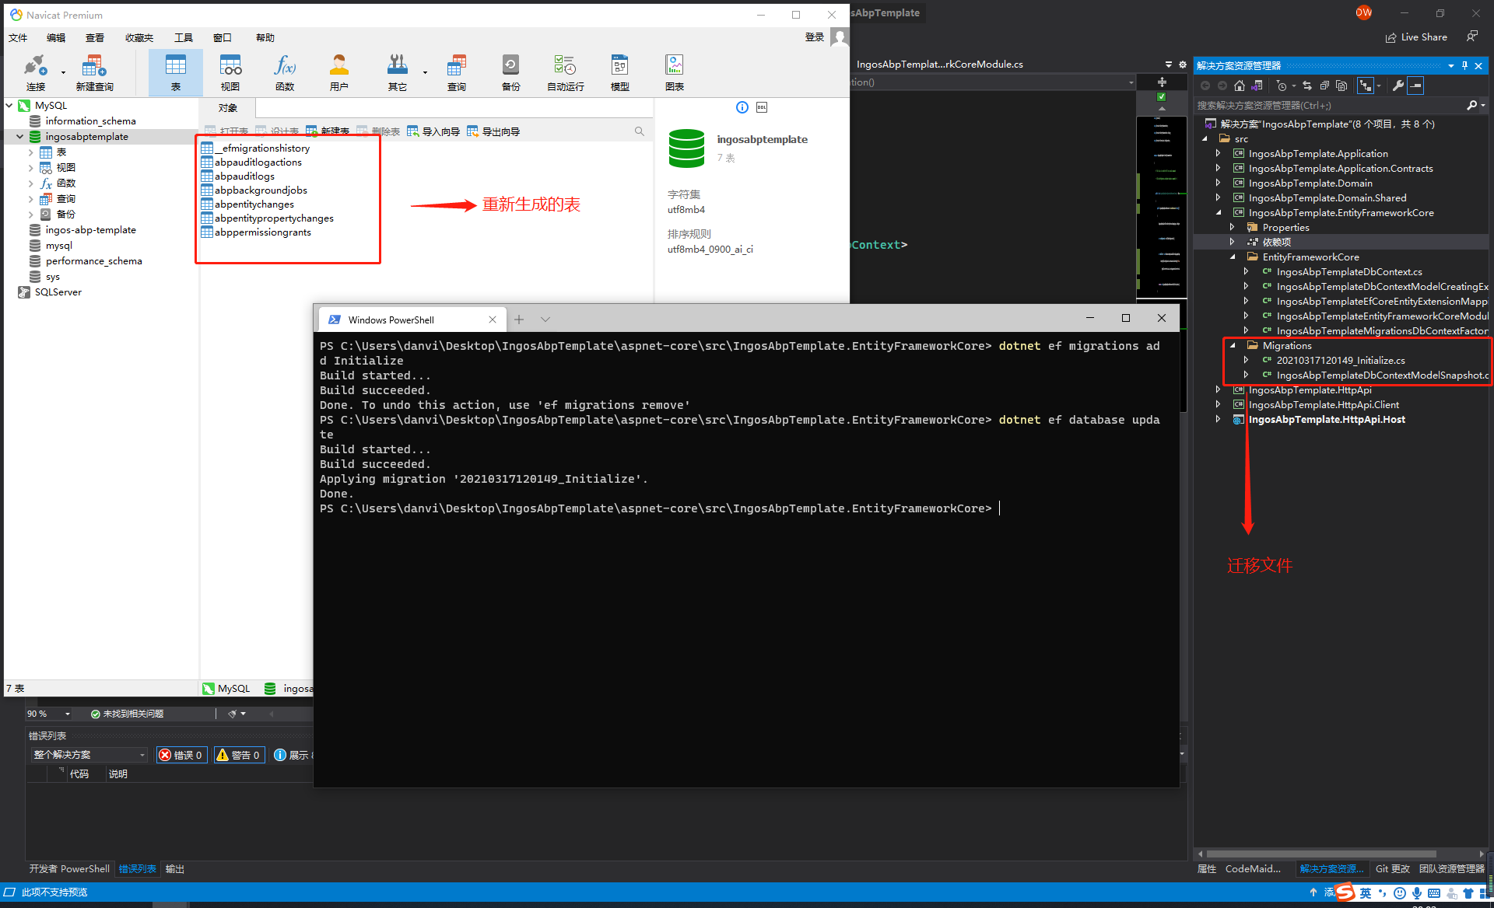This screenshot has height=908, width=1494.
Task: Toggle the 错误 0 errors filter
Action: tap(182, 755)
